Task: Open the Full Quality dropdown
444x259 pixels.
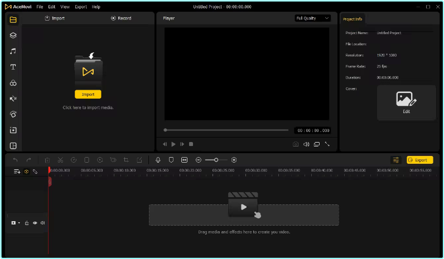Action: point(312,18)
